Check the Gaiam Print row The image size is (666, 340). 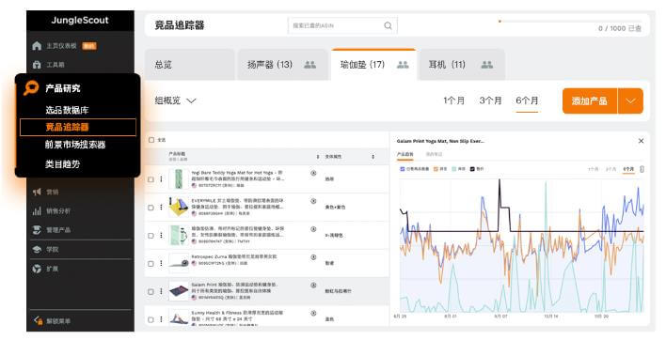coord(151,292)
